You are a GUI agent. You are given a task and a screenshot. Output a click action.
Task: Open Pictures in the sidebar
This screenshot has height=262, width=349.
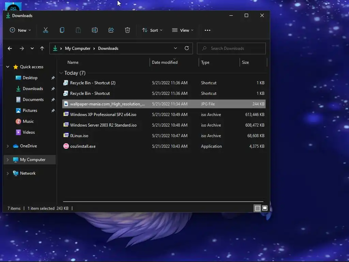(30, 111)
